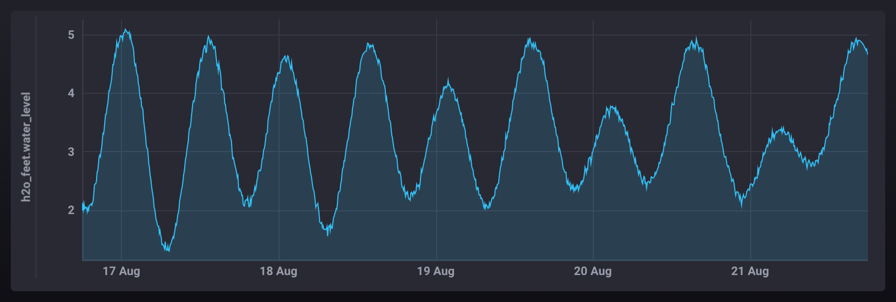The height and width of the screenshot is (302, 896).
Task: Click the 18 Aug x-axis label
Action: pos(279,271)
